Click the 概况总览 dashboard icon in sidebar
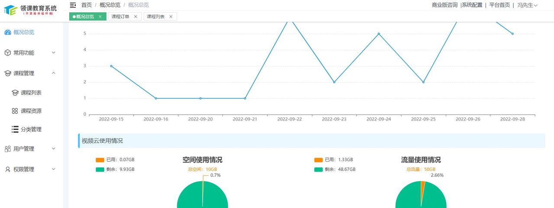 coord(7,32)
